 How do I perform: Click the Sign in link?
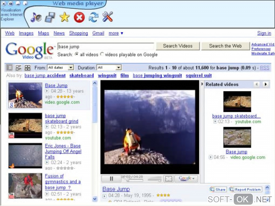pos(264,33)
